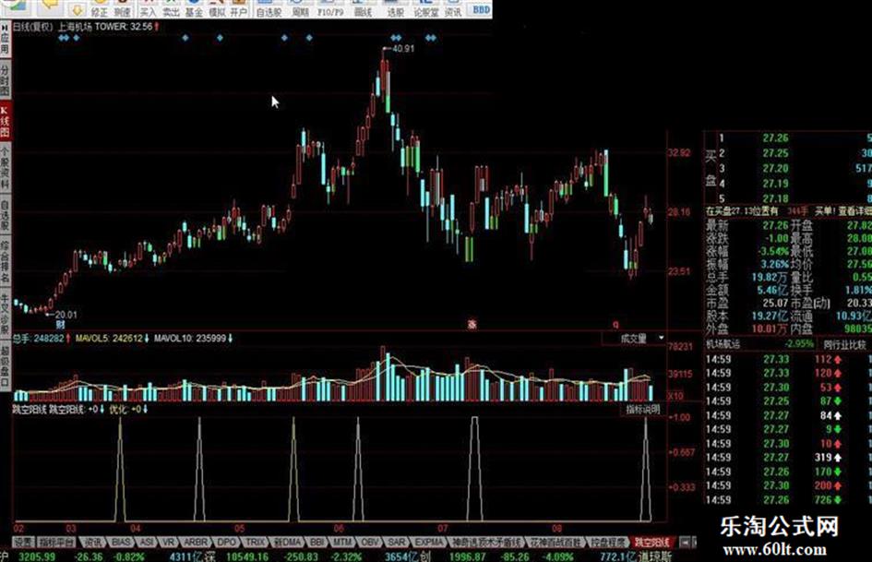Image resolution: width=872 pixels, height=562 pixels.
Task: Open the 买入 buy toolbar icon
Action: 148,8
